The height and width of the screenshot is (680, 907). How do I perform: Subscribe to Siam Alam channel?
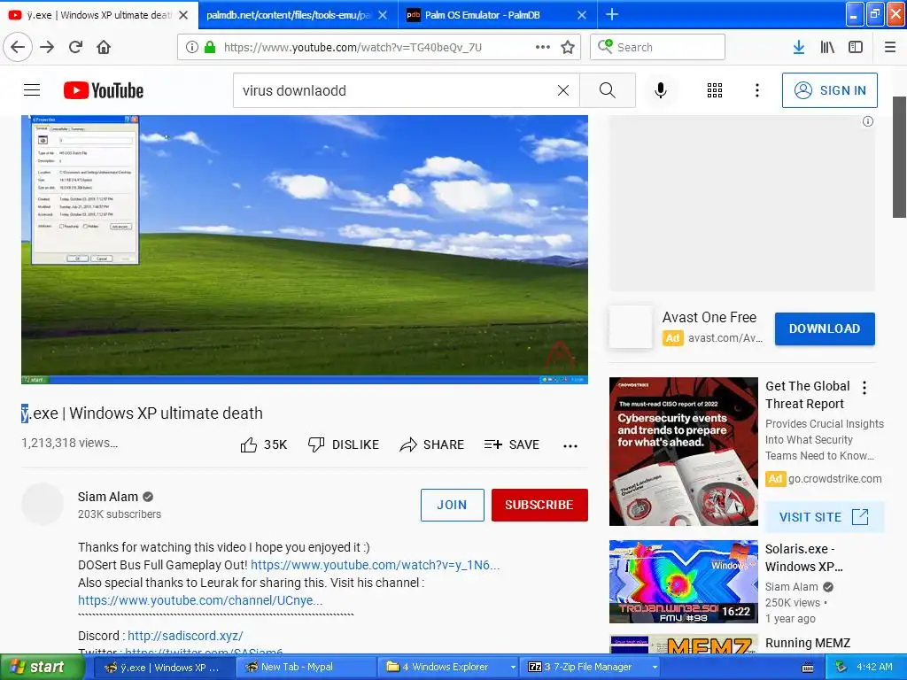539,505
